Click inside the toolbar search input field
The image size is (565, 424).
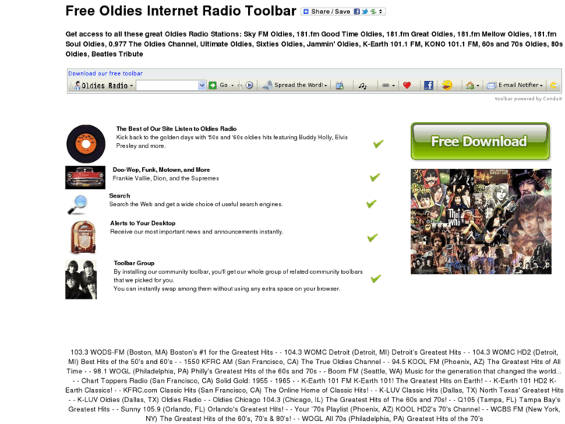[167, 85]
